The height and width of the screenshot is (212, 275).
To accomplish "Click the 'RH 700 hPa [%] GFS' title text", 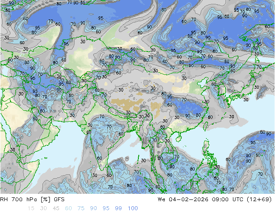I will coord(32,199).
